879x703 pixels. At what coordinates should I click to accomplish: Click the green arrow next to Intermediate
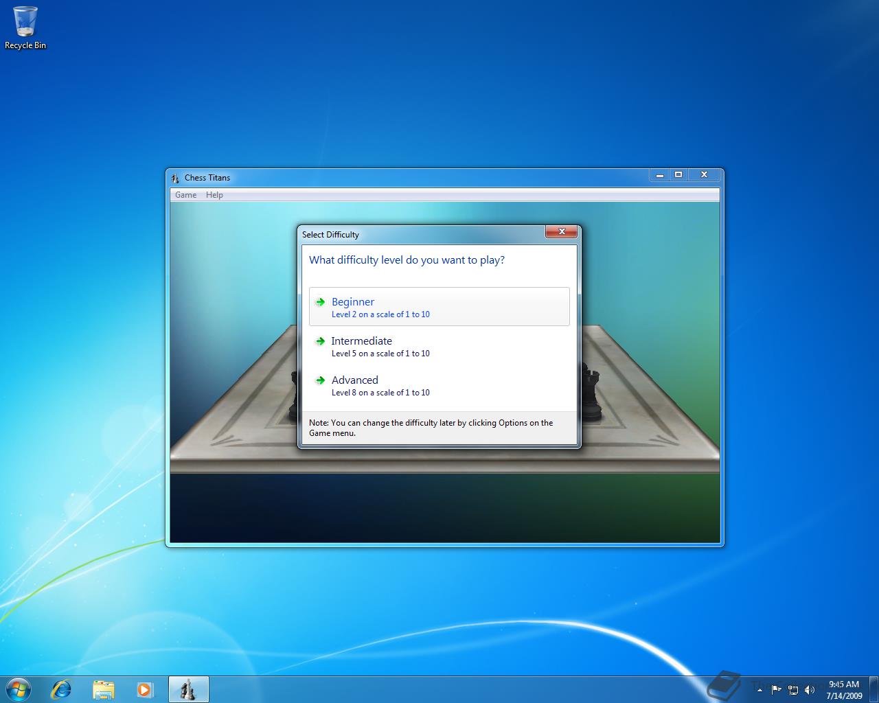click(320, 341)
